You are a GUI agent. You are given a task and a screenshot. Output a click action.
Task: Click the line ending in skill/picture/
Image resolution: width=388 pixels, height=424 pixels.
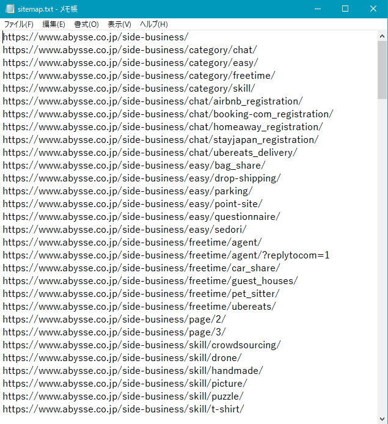click(x=125, y=384)
